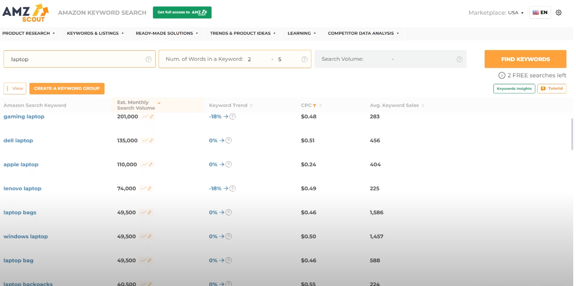Viewport: 576px width, 286px height.
Task: Open the Tutorial button
Action: (552, 88)
